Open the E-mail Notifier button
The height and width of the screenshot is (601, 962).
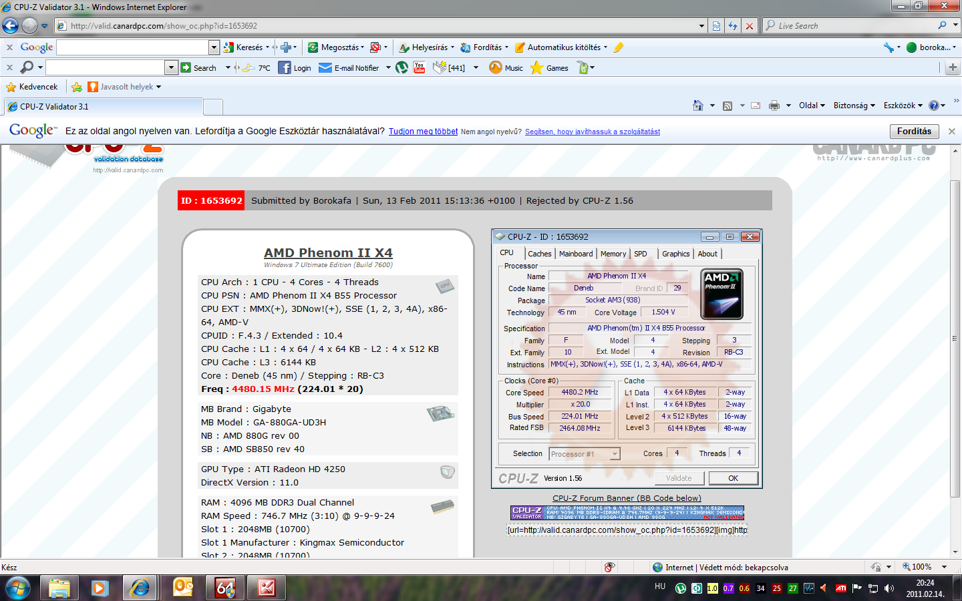coord(349,67)
